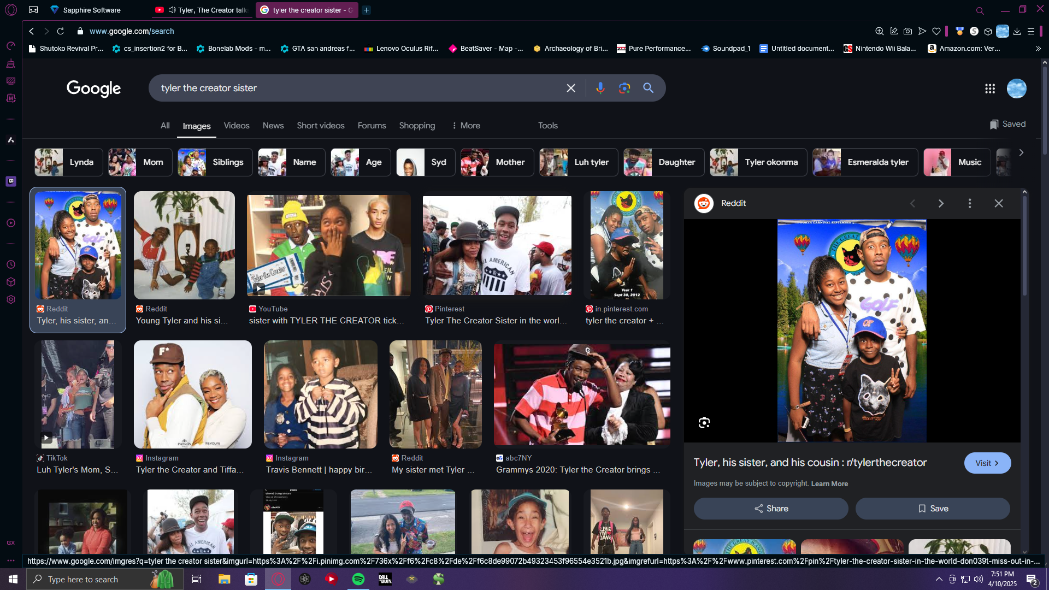
Task: Open the Grammys 2020 abc7NY image result
Action: point(581,393)
